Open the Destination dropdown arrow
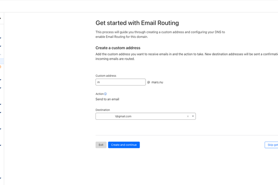 [193, 117]
